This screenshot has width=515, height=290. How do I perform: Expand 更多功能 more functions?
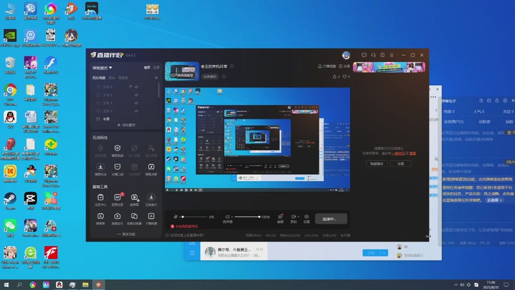click(126, 234)
